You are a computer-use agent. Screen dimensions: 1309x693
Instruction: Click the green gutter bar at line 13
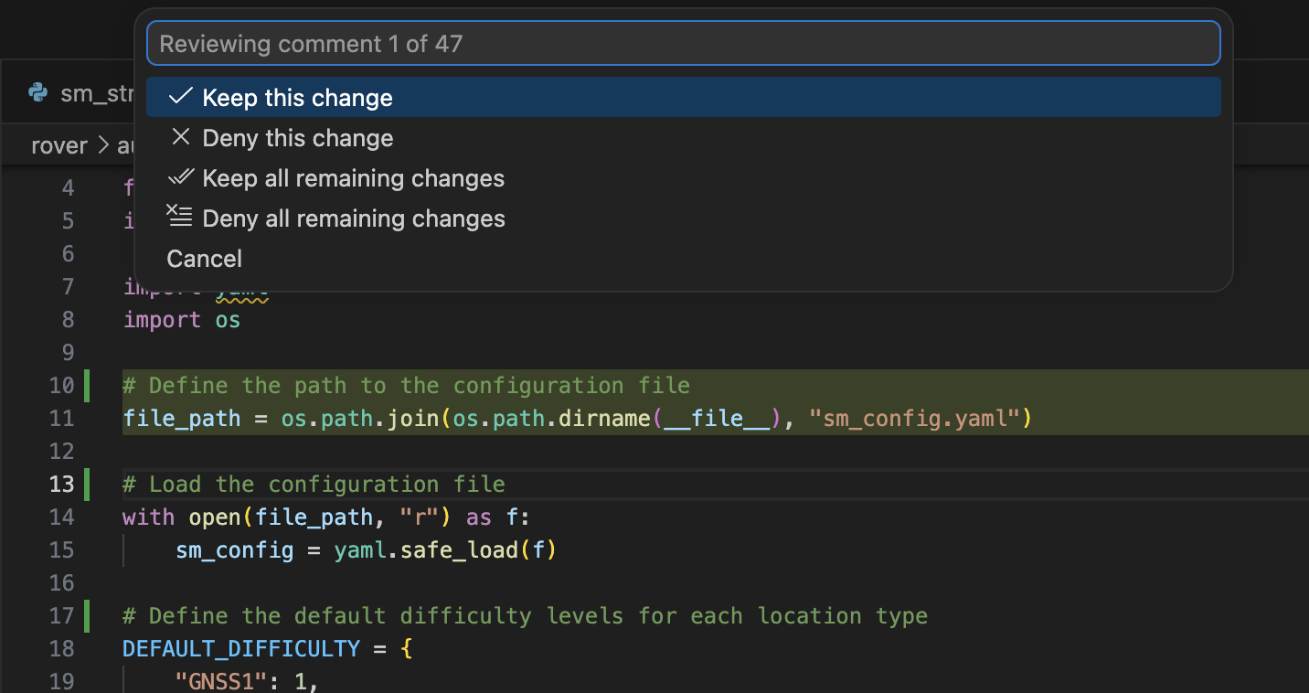(x=87, y=485)
